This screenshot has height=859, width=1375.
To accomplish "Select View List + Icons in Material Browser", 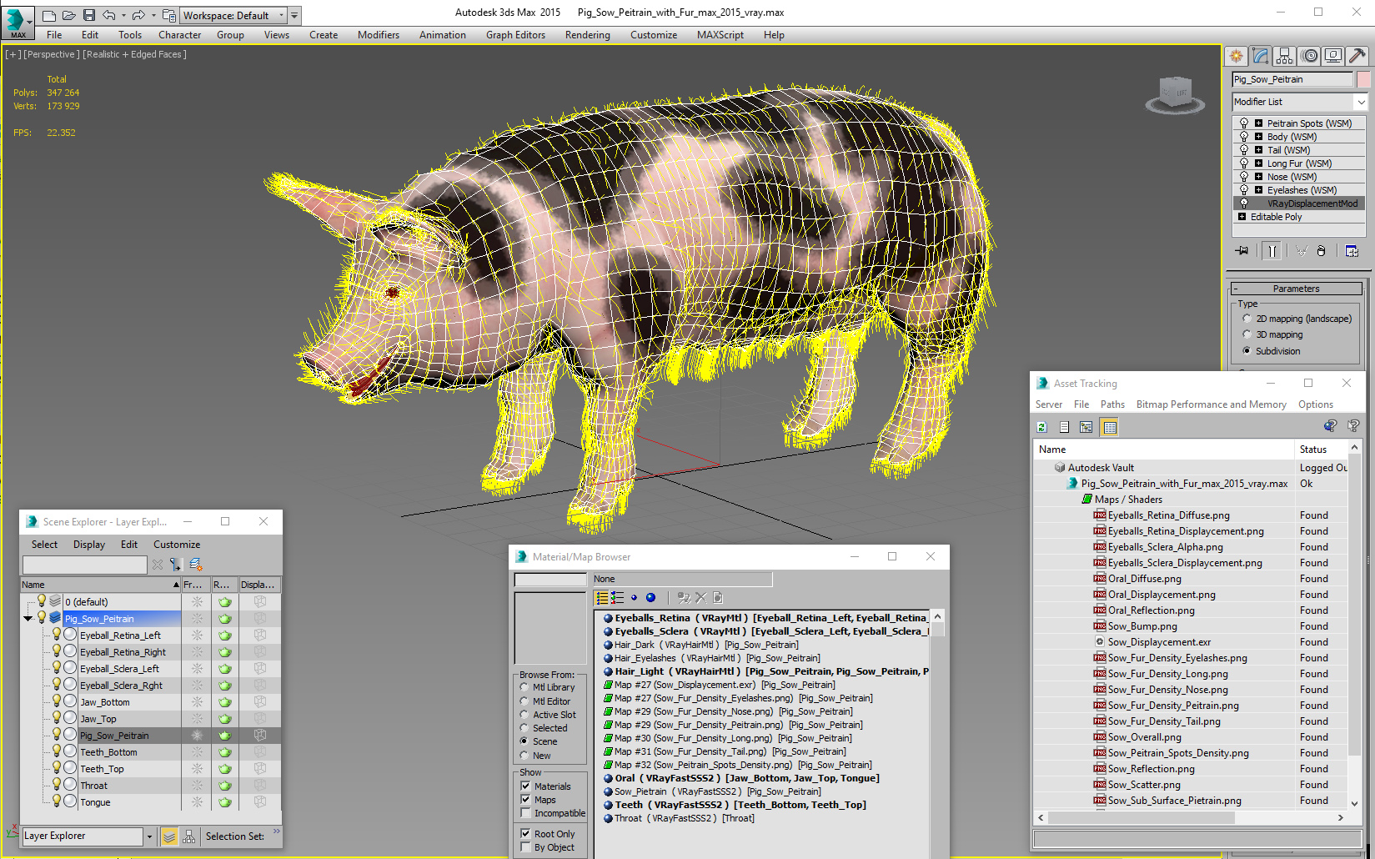I will point(617,597).
